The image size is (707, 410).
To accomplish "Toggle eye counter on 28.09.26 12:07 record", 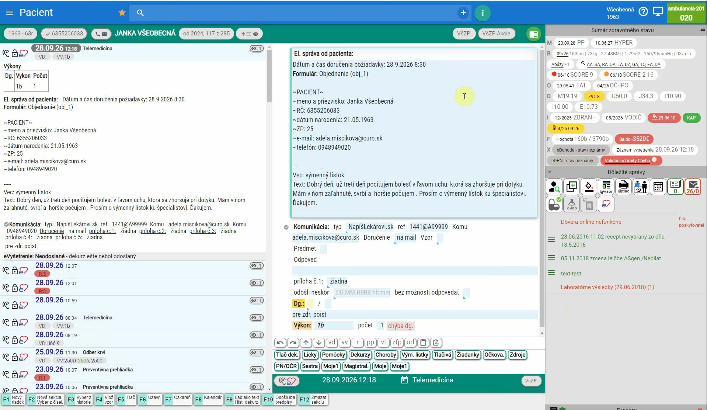I will pos(257,266).
